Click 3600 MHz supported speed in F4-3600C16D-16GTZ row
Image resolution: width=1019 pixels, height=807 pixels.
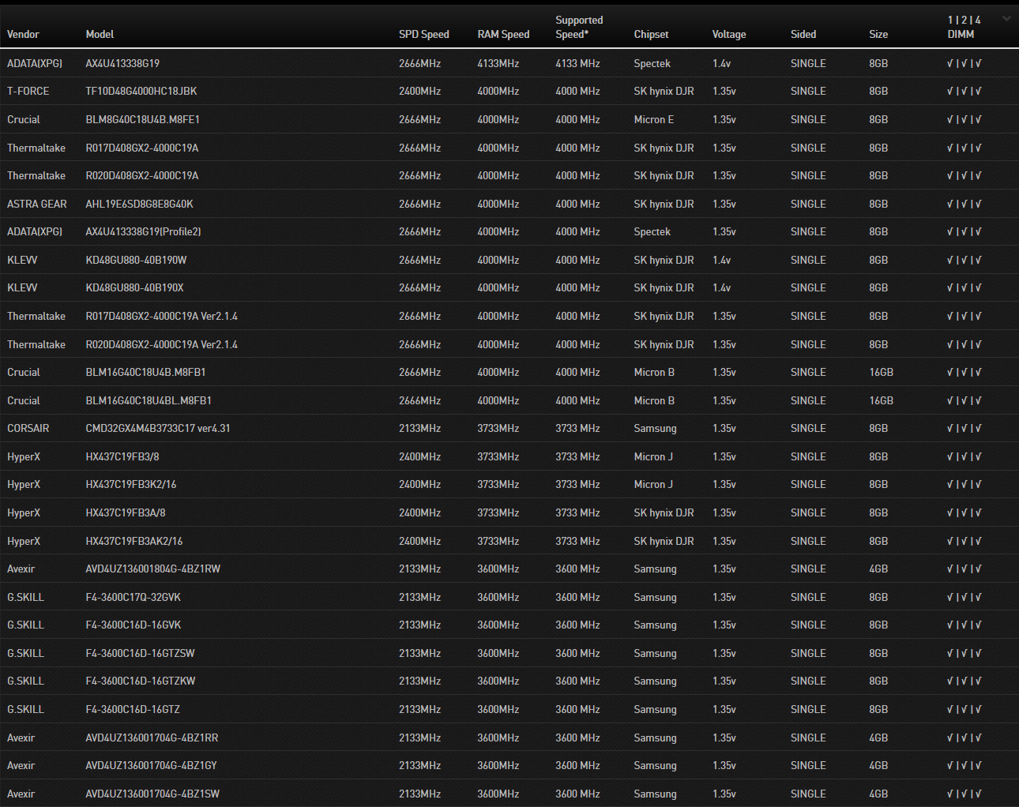pyautogui.click(x=577, y=709)
